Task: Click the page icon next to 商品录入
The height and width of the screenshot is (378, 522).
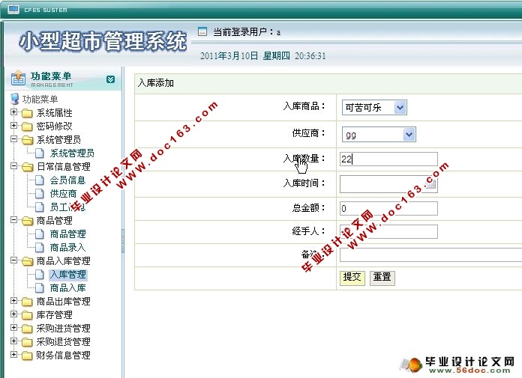Action: point(40,248)
